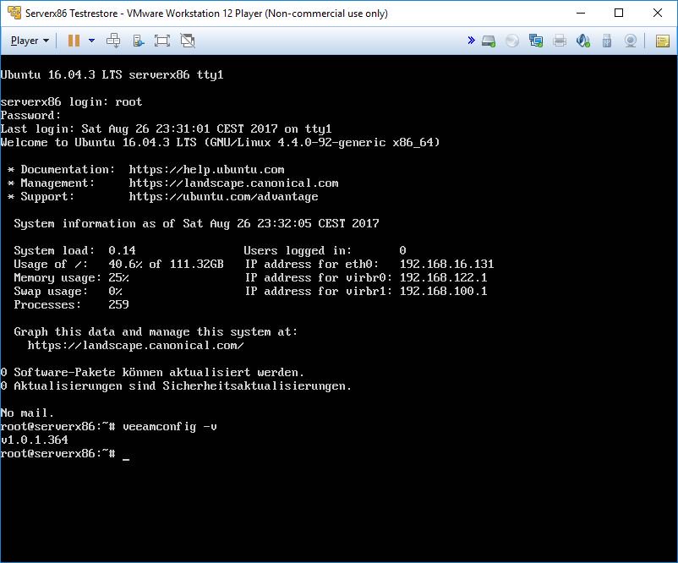Click the 'Last login' line
This screenshot has height=563, width=678.
point(166,128)
